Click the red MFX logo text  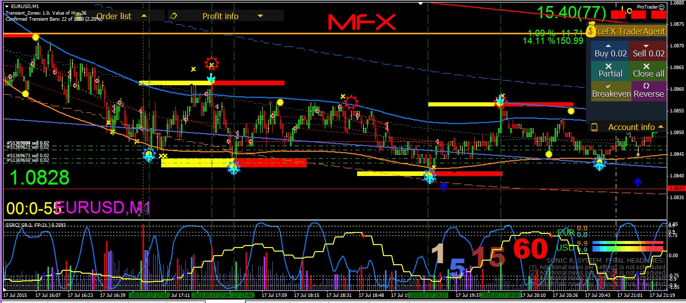[361, 22]
